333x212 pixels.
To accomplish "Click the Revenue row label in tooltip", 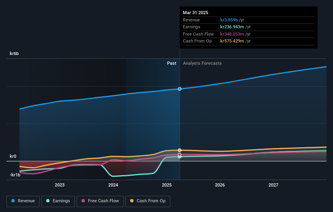I will pos(191,20).
